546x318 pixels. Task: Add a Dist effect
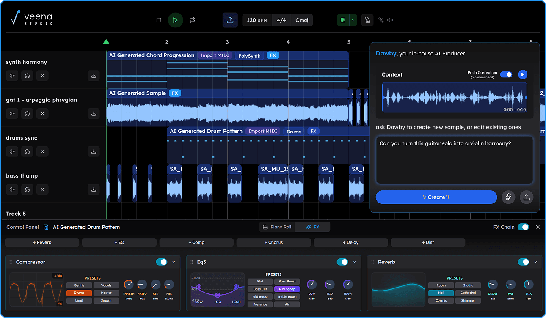[x=428, y=242]
